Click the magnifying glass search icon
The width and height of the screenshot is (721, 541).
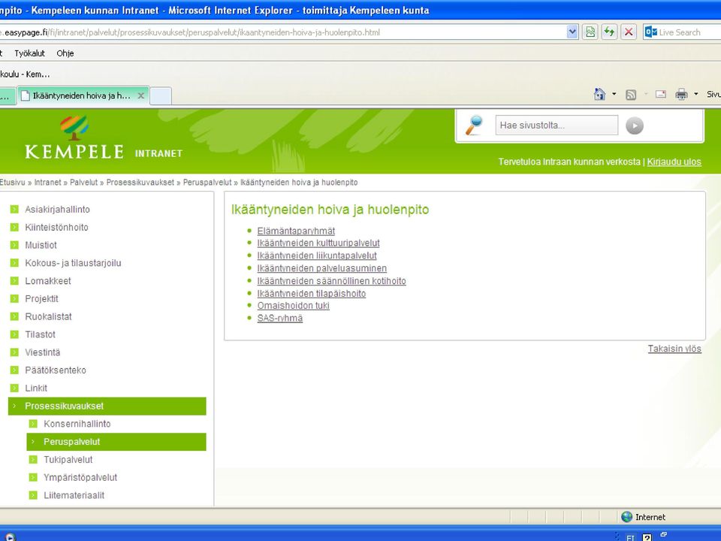[x=474, y=125]
